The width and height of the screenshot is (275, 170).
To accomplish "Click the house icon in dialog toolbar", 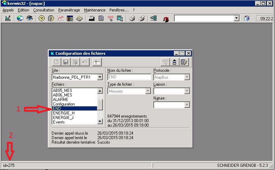I will point(175,62).
